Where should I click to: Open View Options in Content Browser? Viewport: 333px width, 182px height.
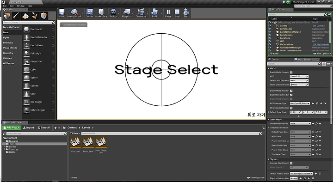point(256,177)
